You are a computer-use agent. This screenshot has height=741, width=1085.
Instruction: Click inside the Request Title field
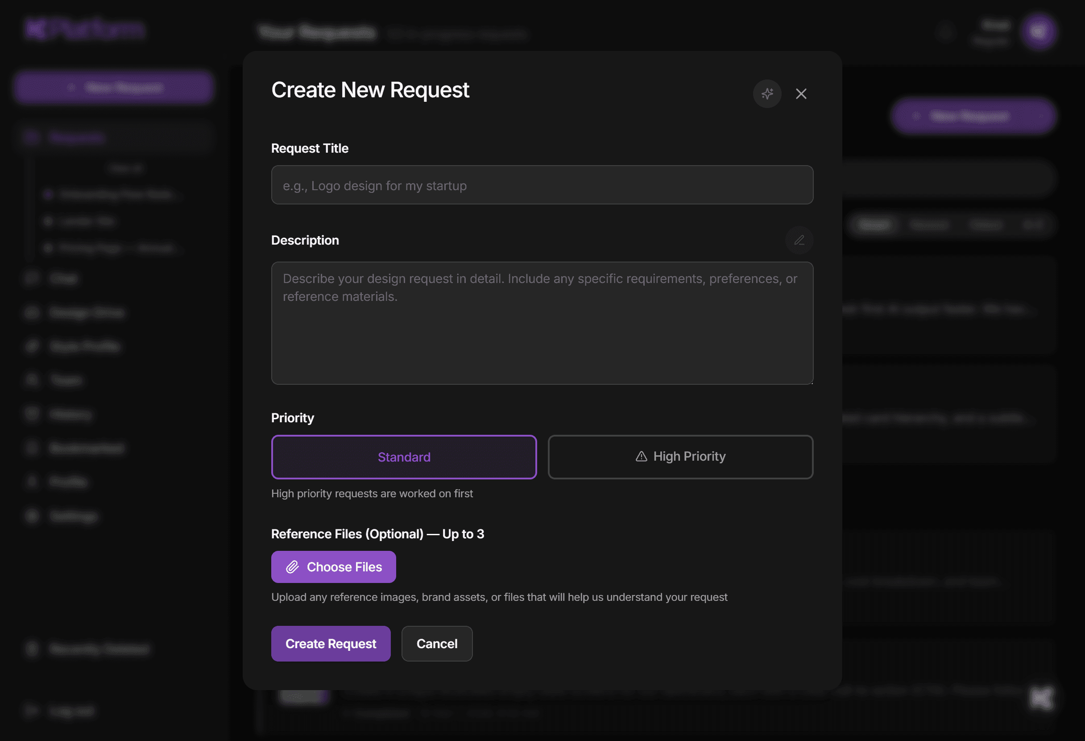[x=542, y=185]
